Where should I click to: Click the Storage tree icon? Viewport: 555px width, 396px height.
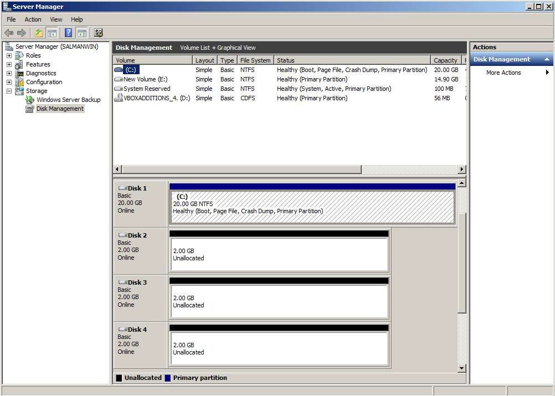click(19, 91)
